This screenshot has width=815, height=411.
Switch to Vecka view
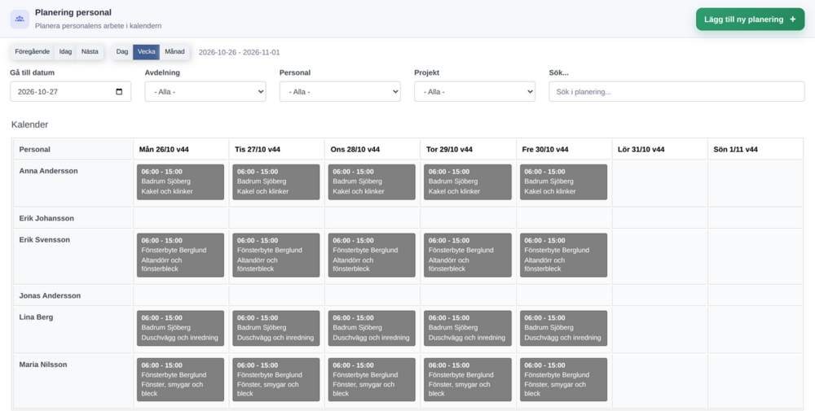click(146, 52)
